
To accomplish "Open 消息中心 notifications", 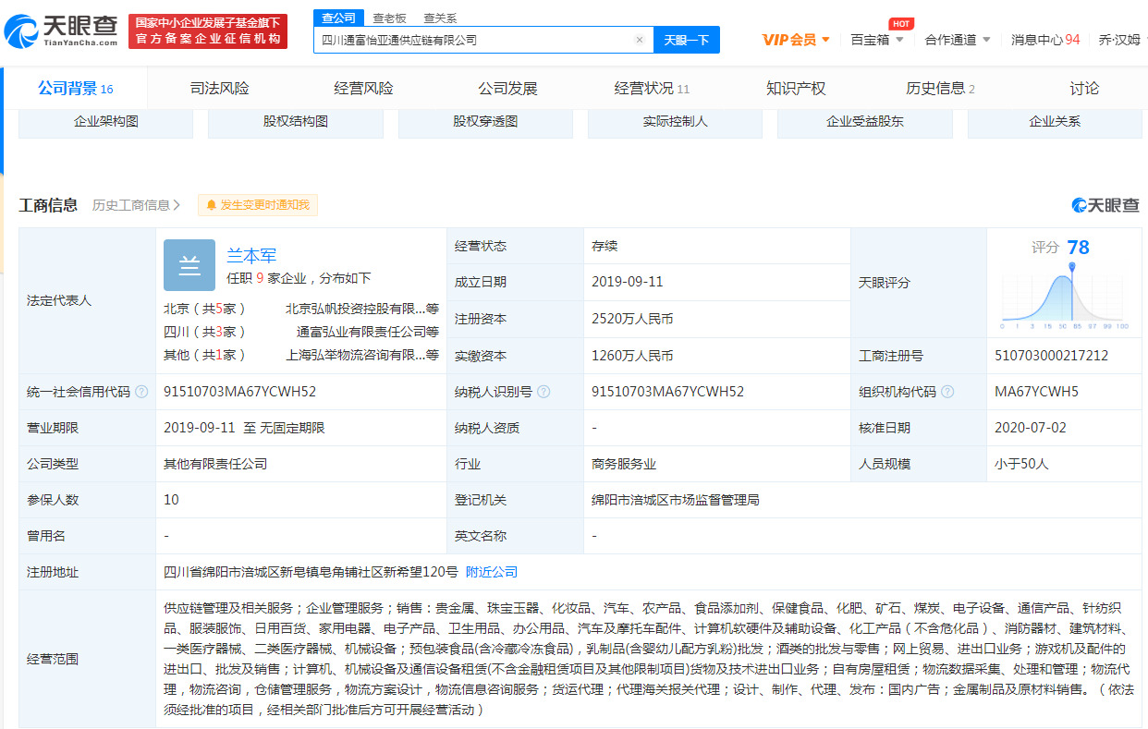I will point(1044,40).
